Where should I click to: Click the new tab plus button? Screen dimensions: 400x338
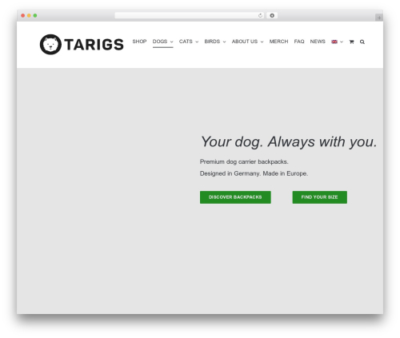[x=379, y=18]
